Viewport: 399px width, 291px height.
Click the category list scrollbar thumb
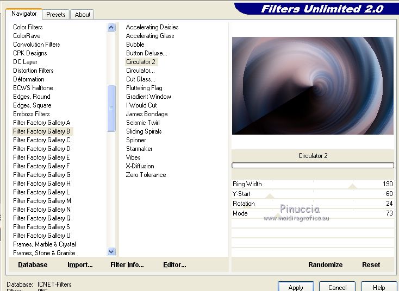(111, 108)
